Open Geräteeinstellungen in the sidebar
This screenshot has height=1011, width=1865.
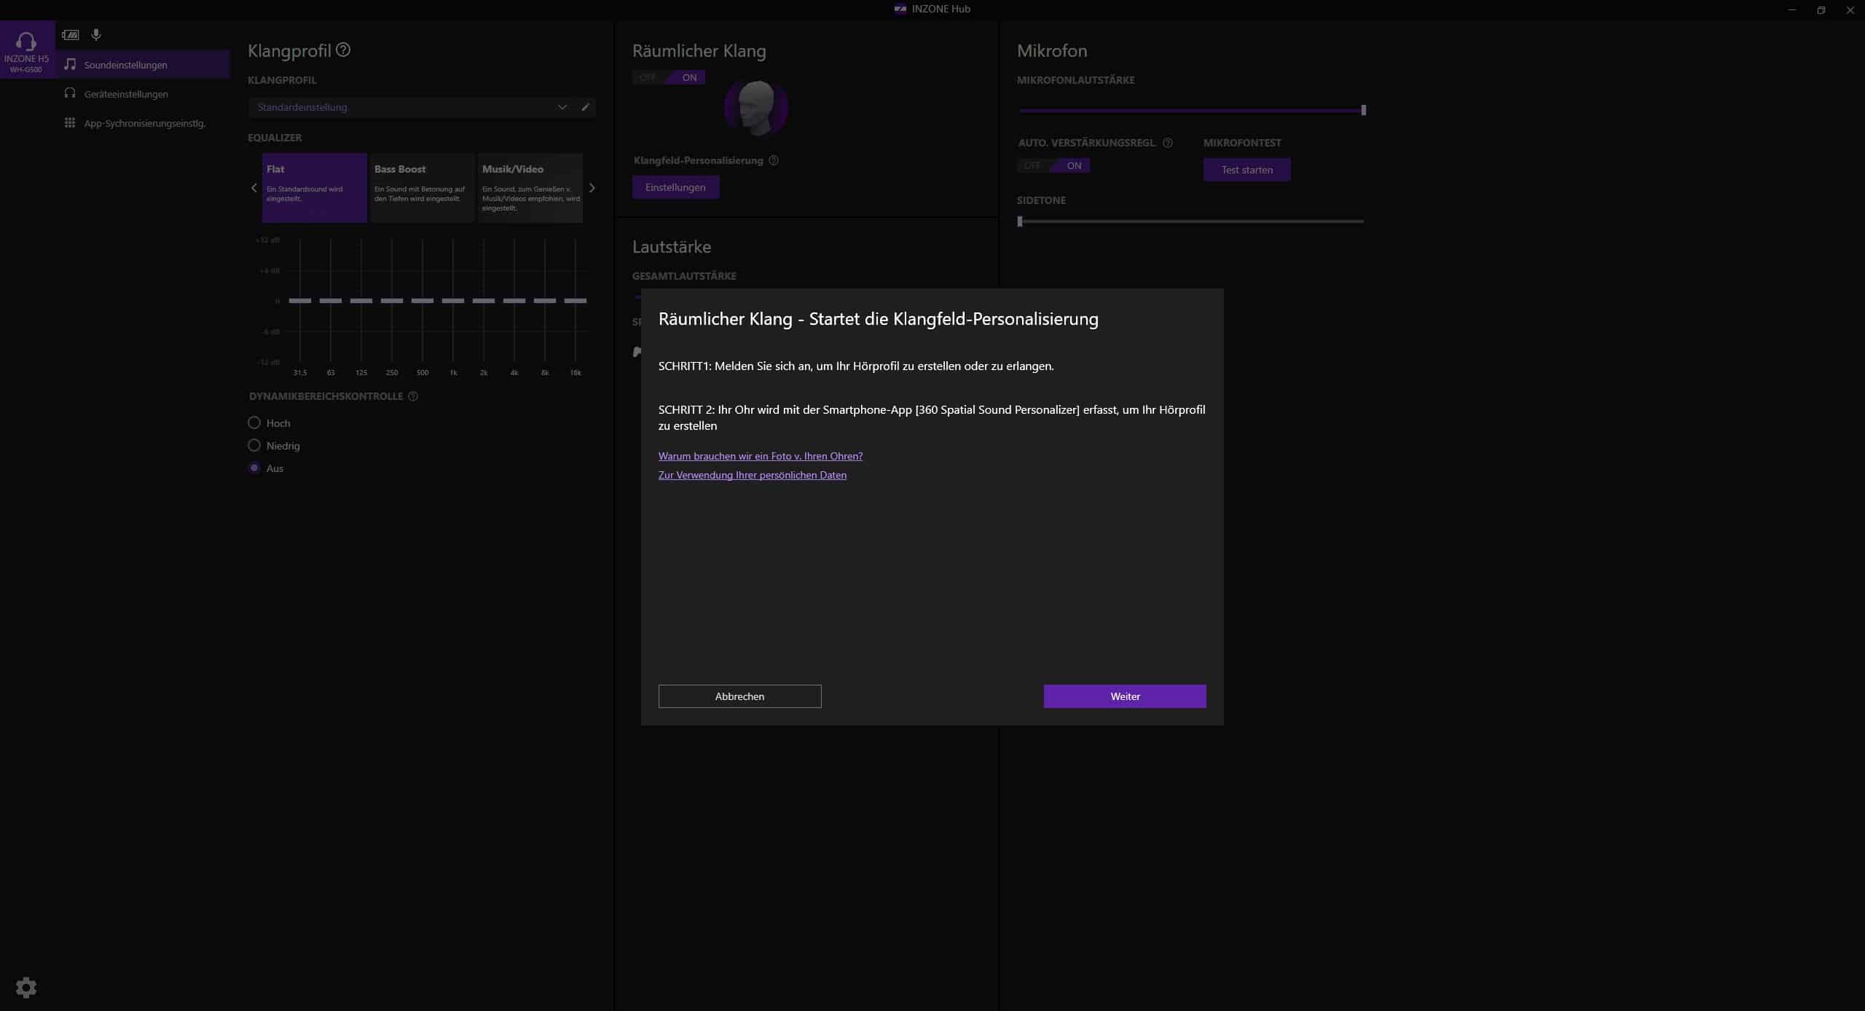[126, 94]
